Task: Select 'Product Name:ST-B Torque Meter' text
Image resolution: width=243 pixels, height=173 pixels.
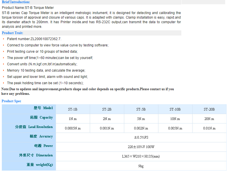Action: point(28,8)
